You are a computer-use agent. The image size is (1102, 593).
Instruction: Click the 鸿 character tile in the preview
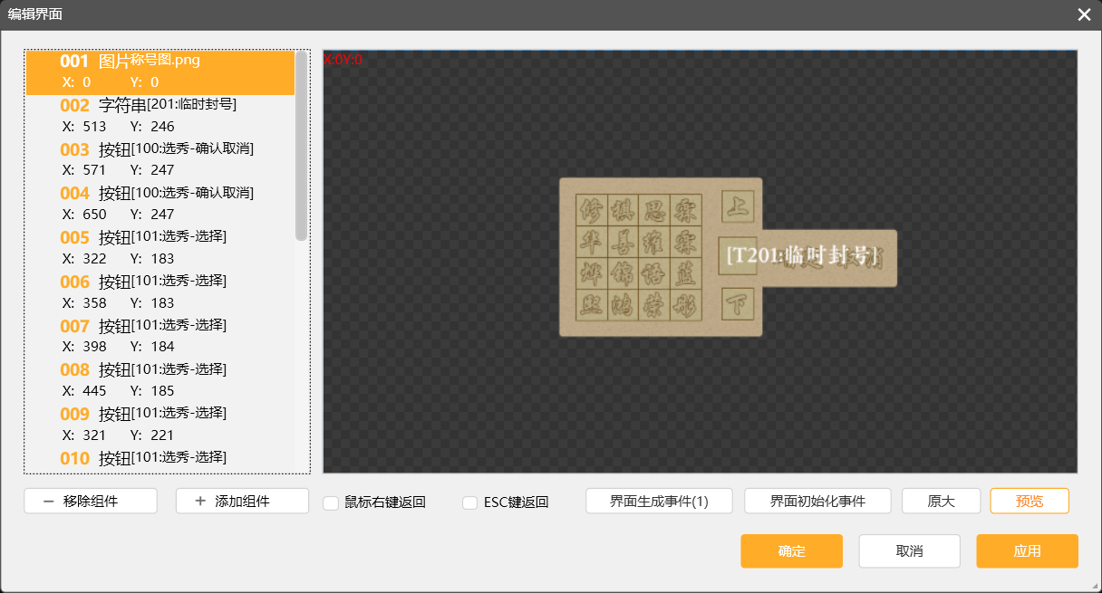click(623, 304)
